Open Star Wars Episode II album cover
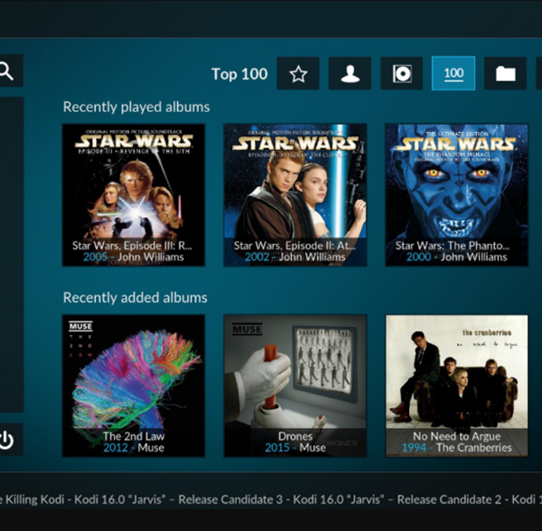 click(x=295, y=195)
